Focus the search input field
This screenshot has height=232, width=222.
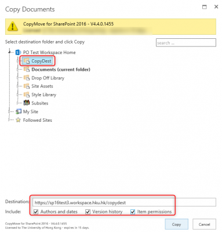click(x=186, y=43)
